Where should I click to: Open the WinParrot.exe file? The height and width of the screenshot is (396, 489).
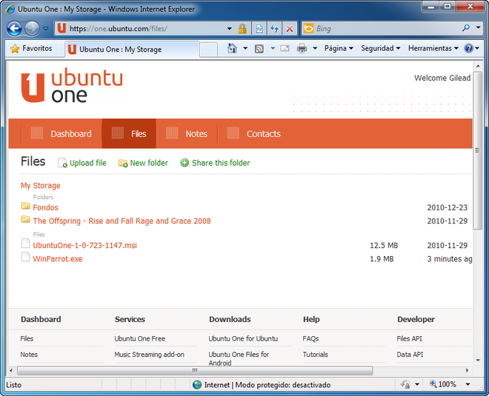click(58, 259)
